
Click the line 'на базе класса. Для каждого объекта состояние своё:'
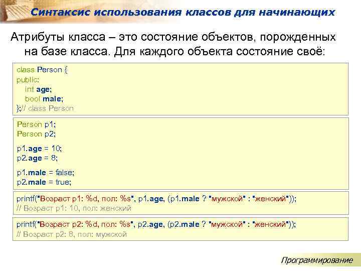tap(175, 51)
